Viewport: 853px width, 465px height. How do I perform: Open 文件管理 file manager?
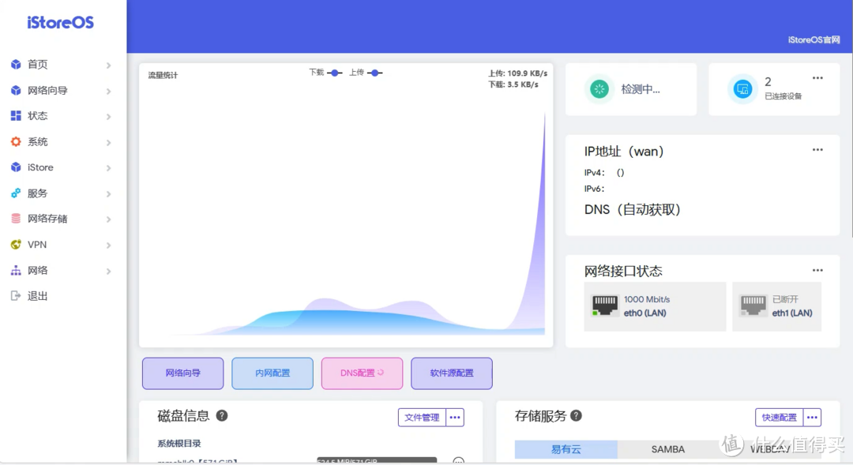(422, 418)
